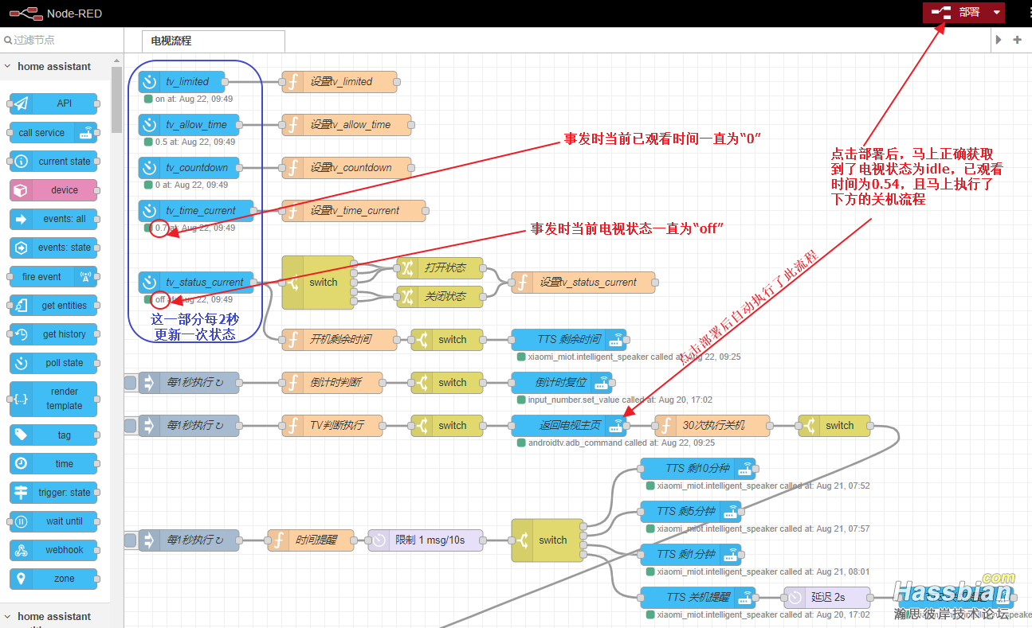
Task: Select the trigger: state palette node
Action: [54, 492]
